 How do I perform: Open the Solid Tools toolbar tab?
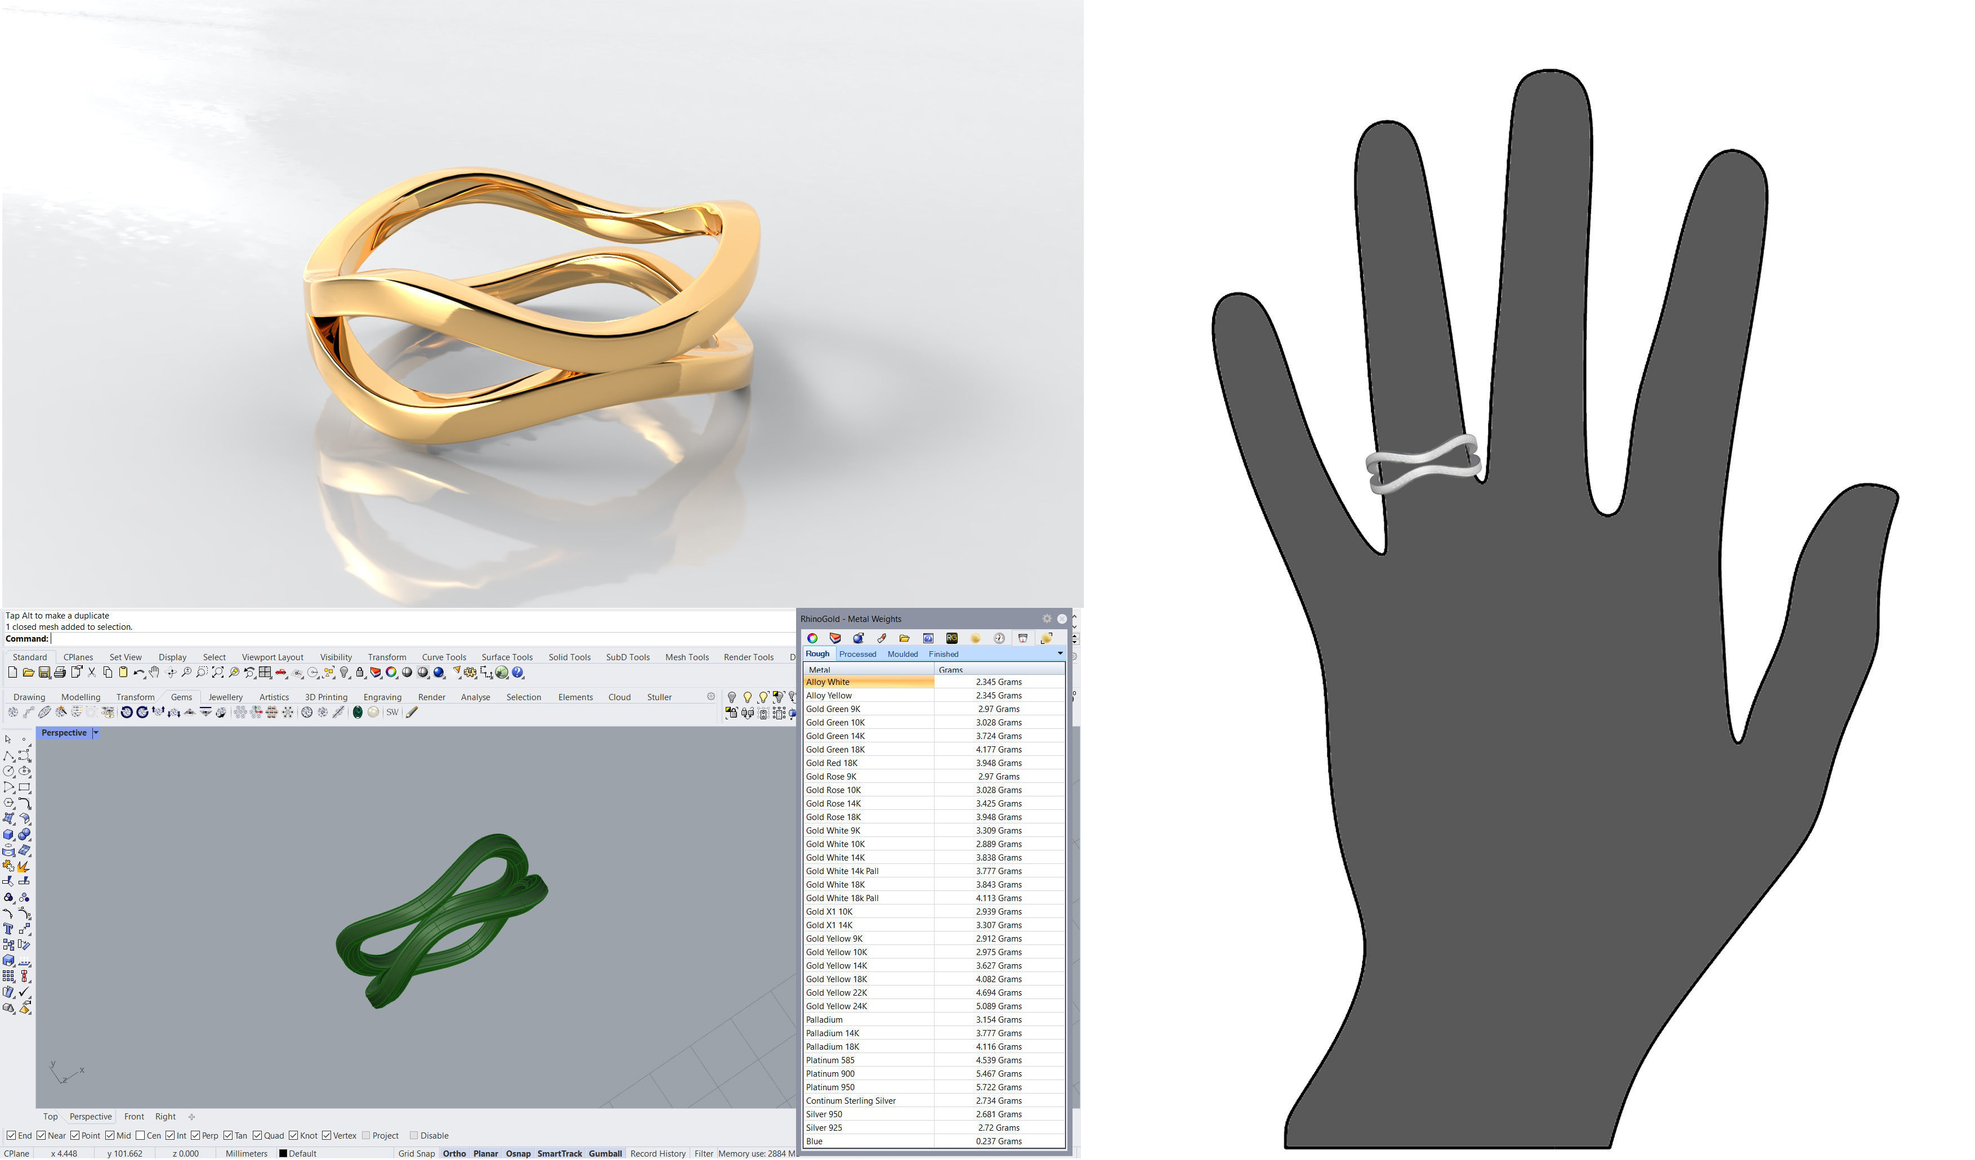(570, 658)
